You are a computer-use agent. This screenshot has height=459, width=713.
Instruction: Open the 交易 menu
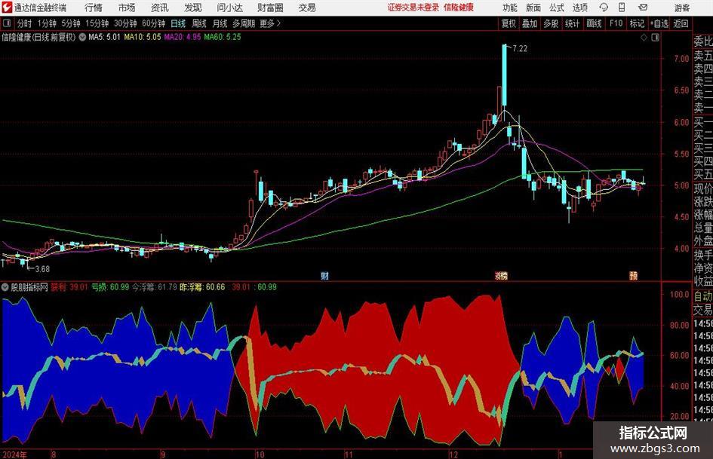point(307,8)
